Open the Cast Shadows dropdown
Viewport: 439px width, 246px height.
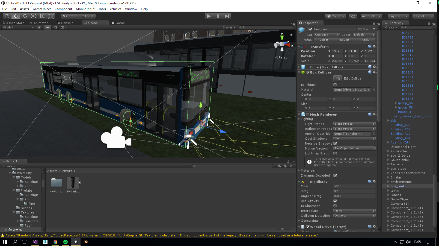point(354,139)
